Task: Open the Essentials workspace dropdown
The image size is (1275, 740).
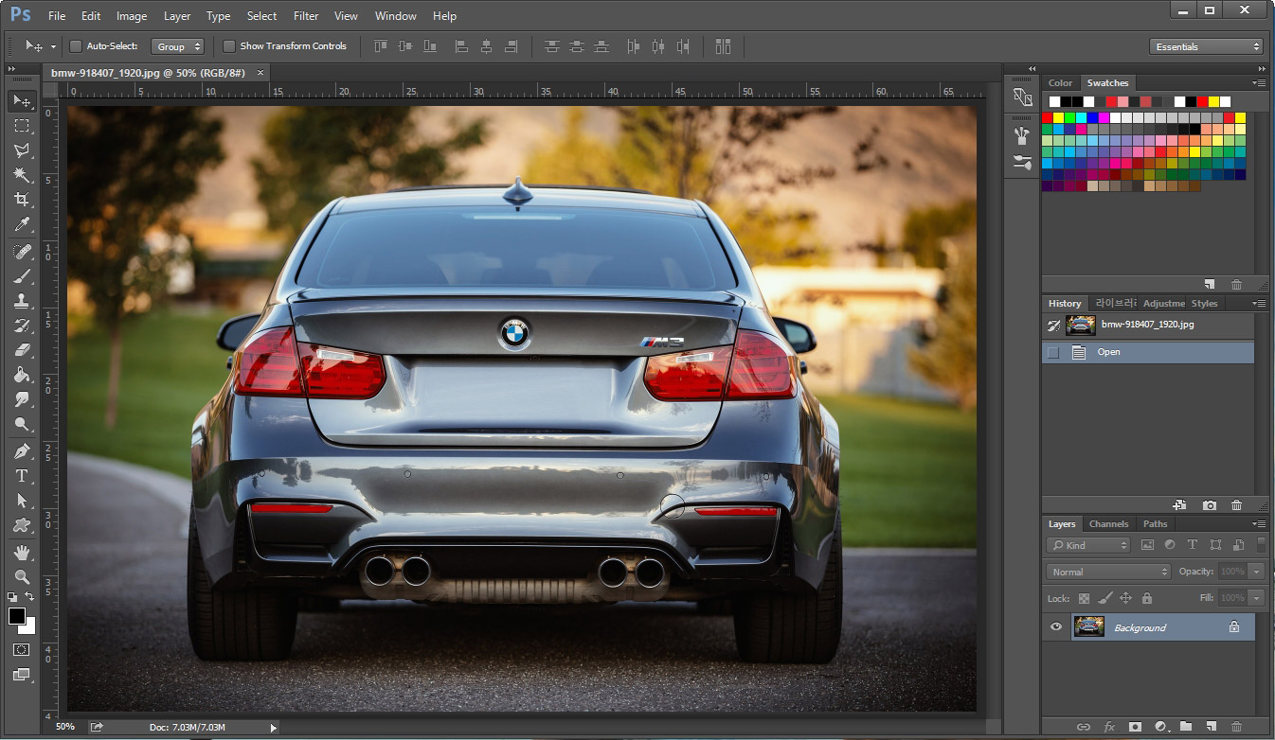Action: coord(1207,46)
